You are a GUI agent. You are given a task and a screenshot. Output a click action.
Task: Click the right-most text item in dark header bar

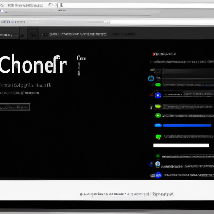click(125, 34)
